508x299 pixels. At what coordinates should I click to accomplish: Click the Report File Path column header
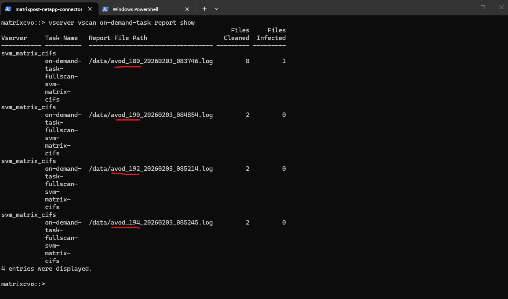tap(118, 38)
